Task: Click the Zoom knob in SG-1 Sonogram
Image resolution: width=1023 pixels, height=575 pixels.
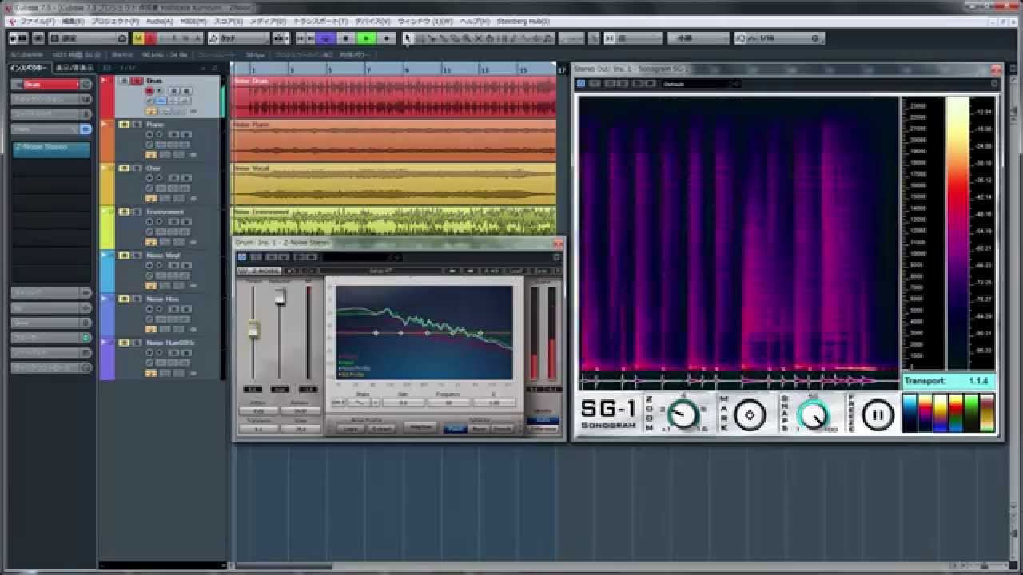Action: point(683,414)
